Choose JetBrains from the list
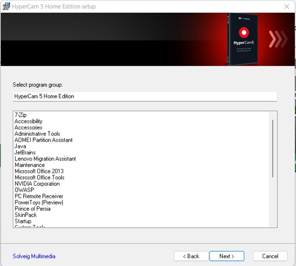 (25, 152)
